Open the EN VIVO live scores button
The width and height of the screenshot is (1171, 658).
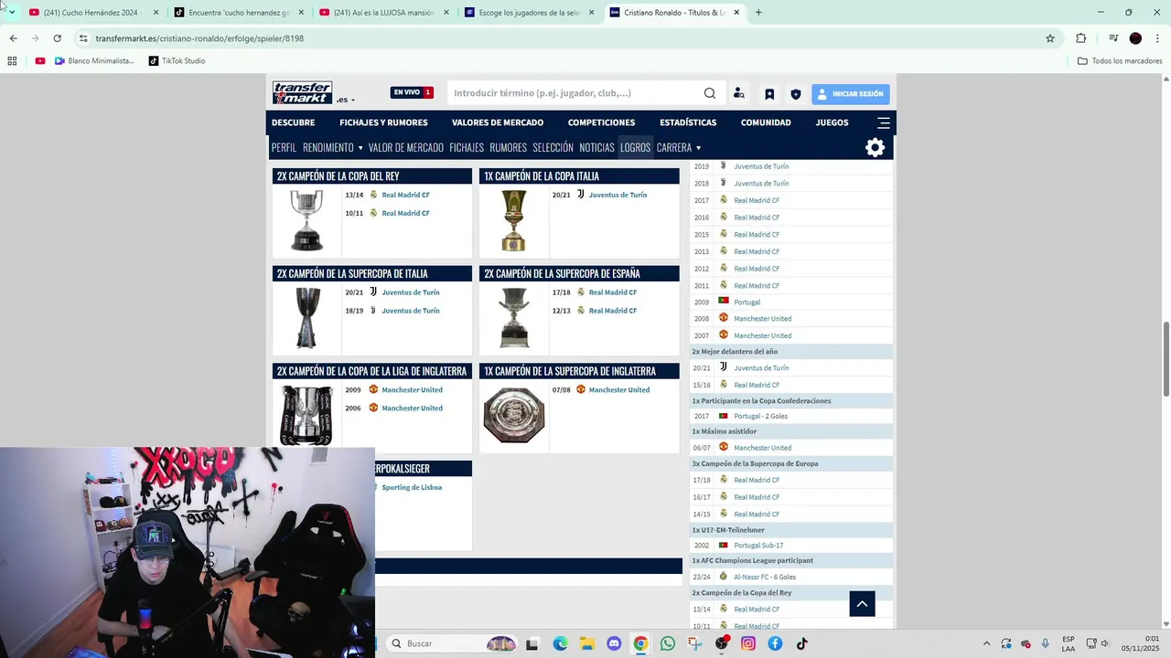[x=412, y=92]
